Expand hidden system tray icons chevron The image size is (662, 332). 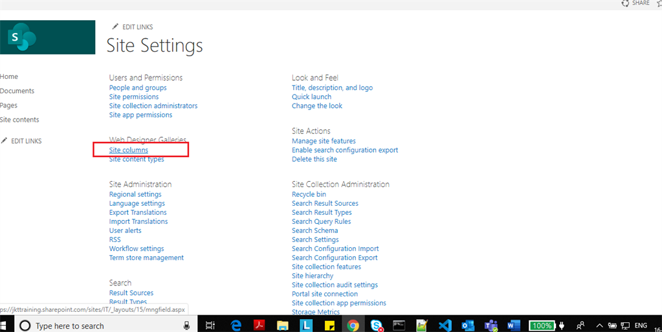coord(599,326)
